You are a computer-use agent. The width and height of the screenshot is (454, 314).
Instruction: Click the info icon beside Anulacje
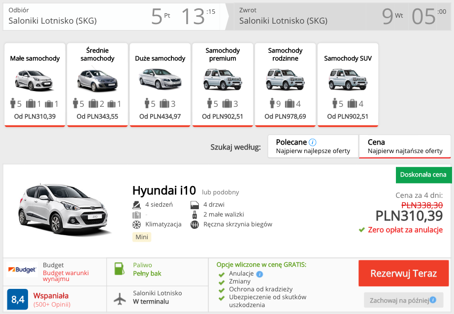(x=259, y=274)
